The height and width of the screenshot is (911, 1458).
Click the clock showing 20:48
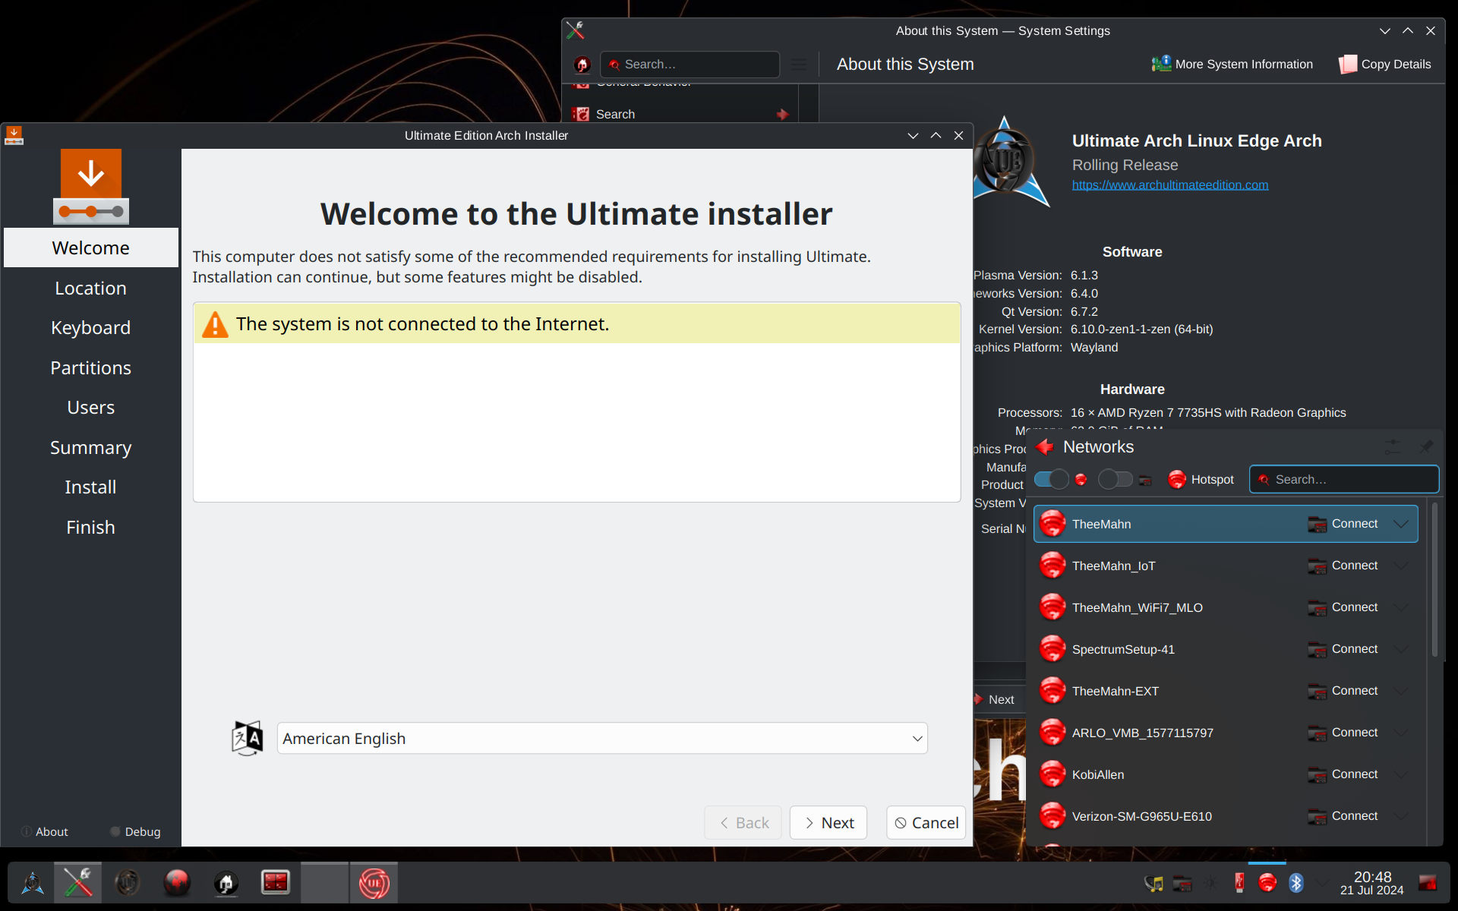click(x=1372, y=883)
